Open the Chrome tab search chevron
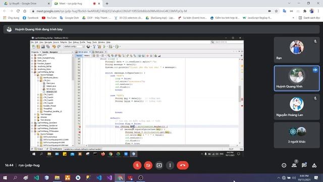323x182 pixels. coord(289,4)
